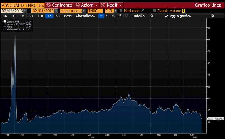Click the TNRG source field

pos(95,11)
